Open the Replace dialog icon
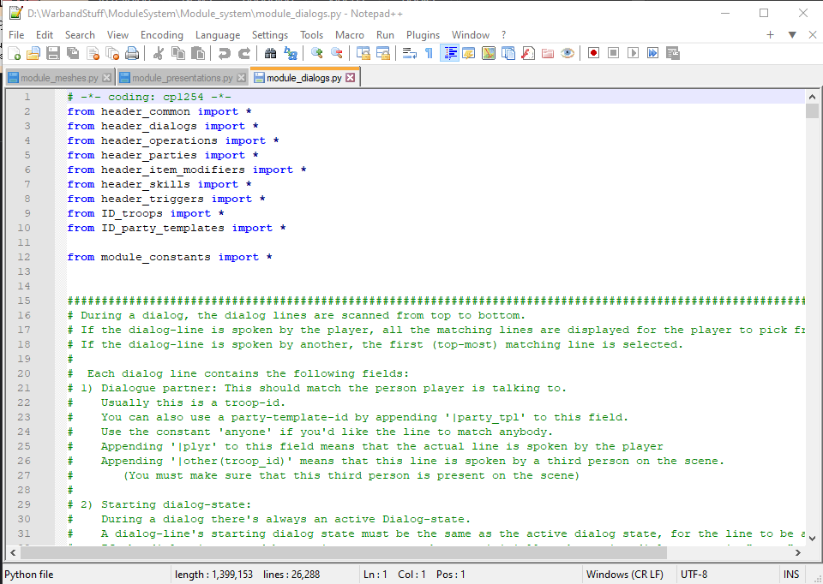 pos(291,53)
